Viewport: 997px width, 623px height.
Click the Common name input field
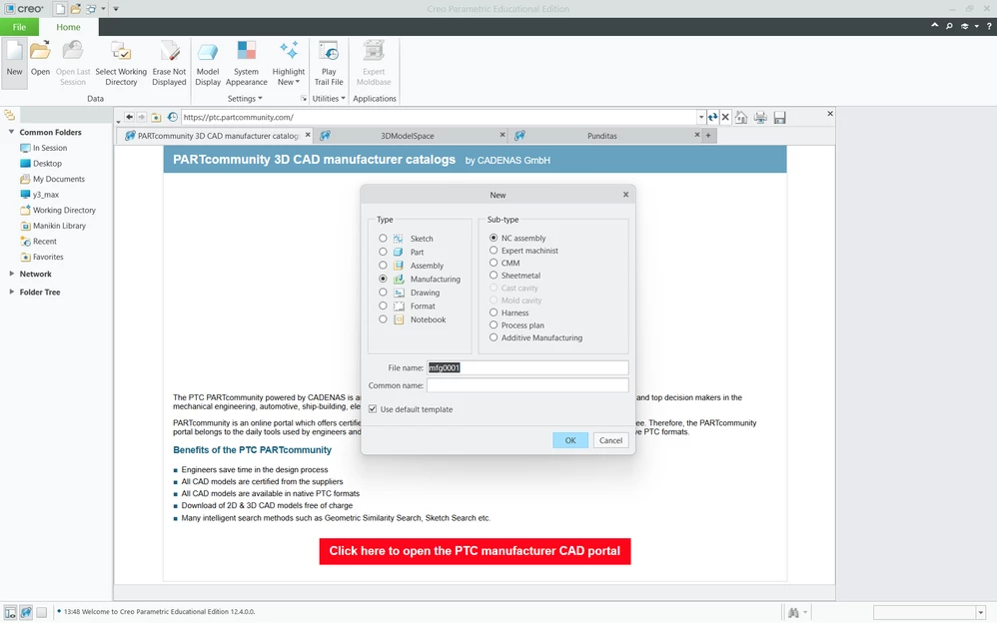click(527, 385)
